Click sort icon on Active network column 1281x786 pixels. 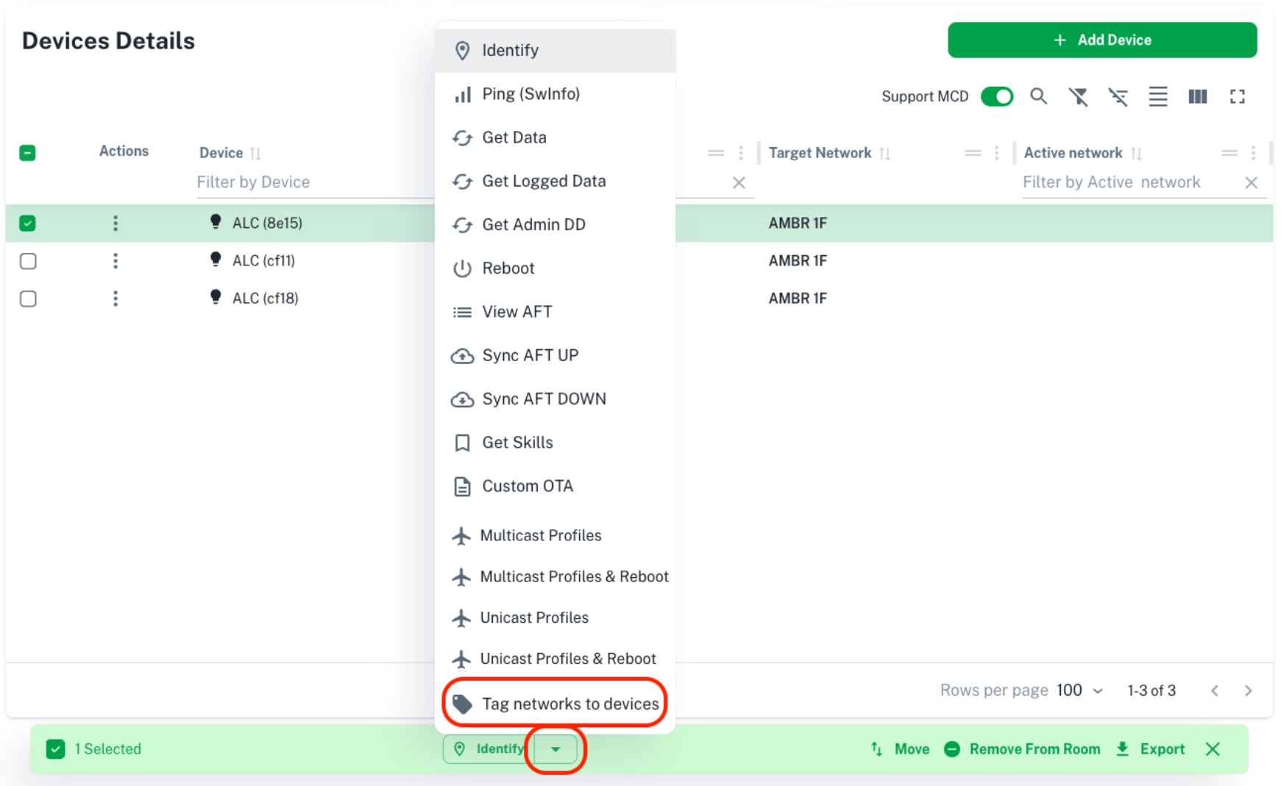(x=1137, y=154)
